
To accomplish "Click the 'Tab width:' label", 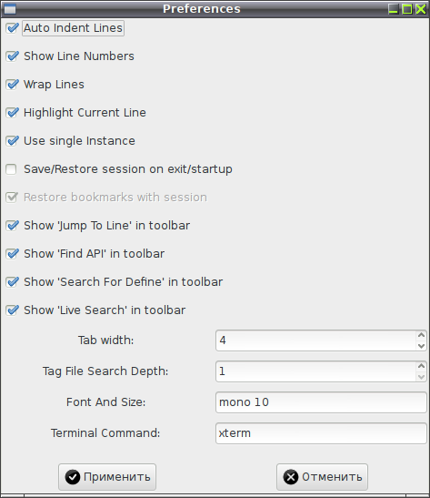I will point(106,340).
